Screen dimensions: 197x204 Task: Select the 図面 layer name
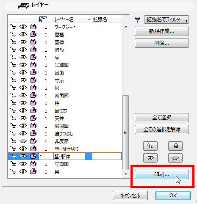point(59,73)
